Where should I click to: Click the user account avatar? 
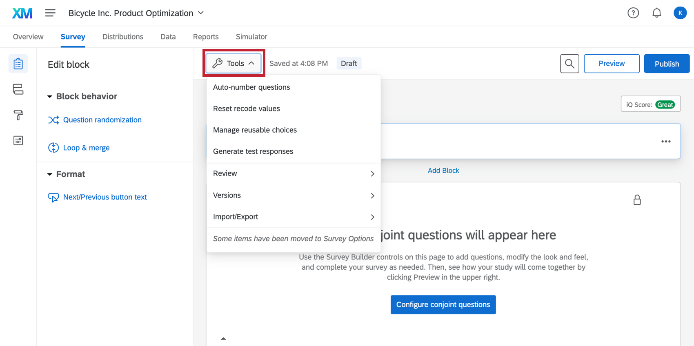tap(680, 13)
